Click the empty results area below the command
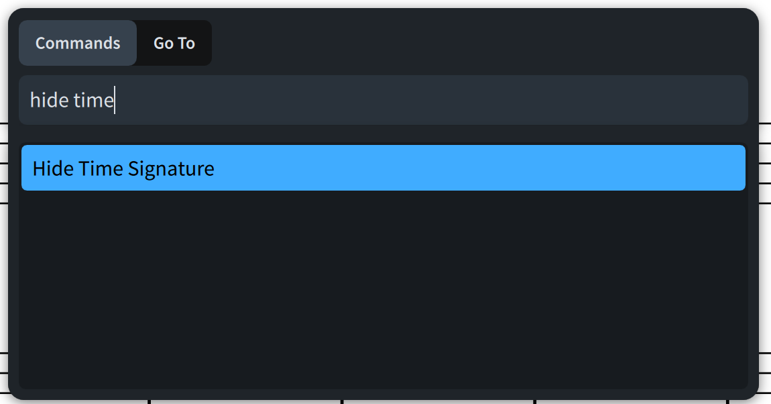 tap(383, 282)
